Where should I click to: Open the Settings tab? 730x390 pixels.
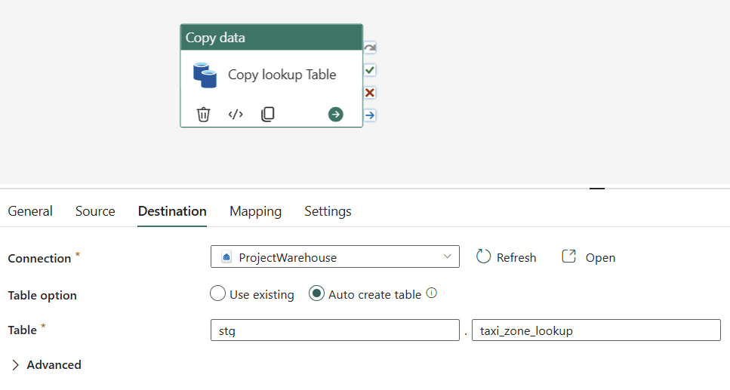(x=328, y=211)
